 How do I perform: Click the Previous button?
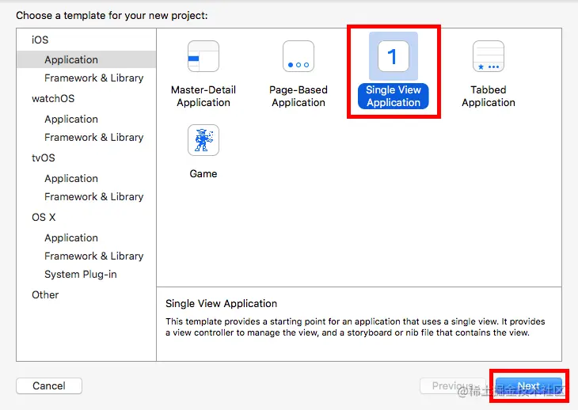click(x=453, y=385)
